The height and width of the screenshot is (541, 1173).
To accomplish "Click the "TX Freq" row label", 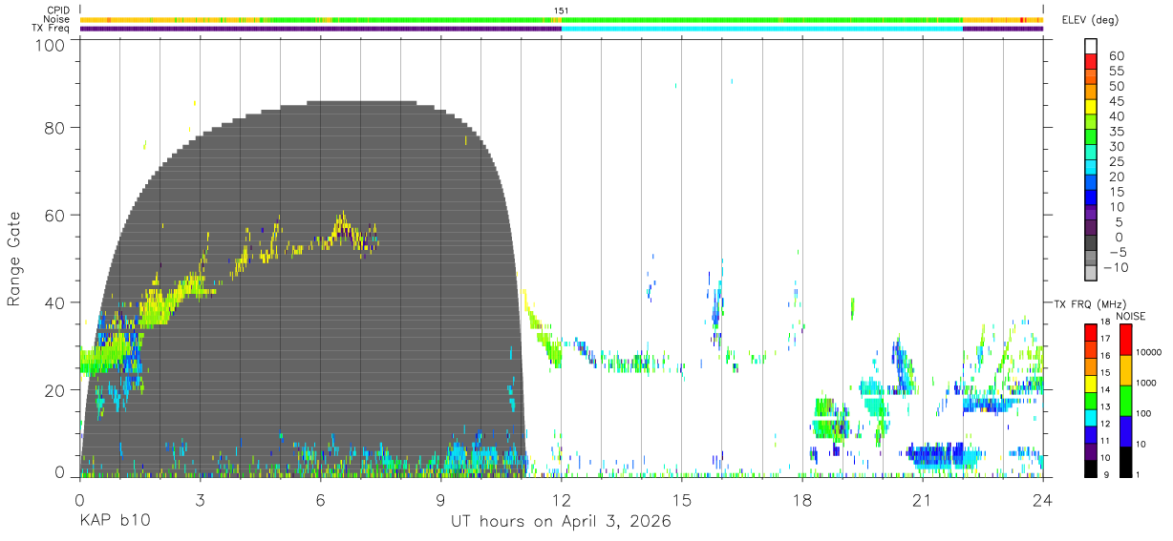I will click(53, 29).
